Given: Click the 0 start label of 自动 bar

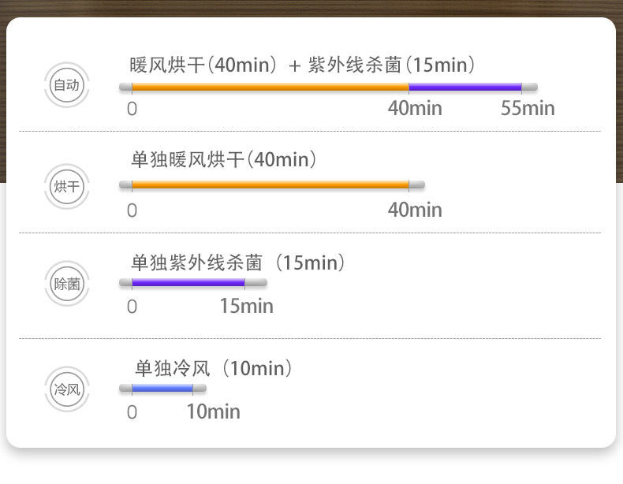Looking at the screenshot, I should tap(132, 109).
